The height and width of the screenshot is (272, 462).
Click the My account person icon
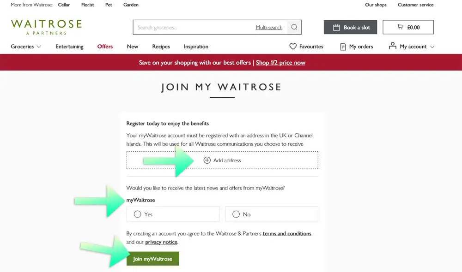tap(392, 46)
